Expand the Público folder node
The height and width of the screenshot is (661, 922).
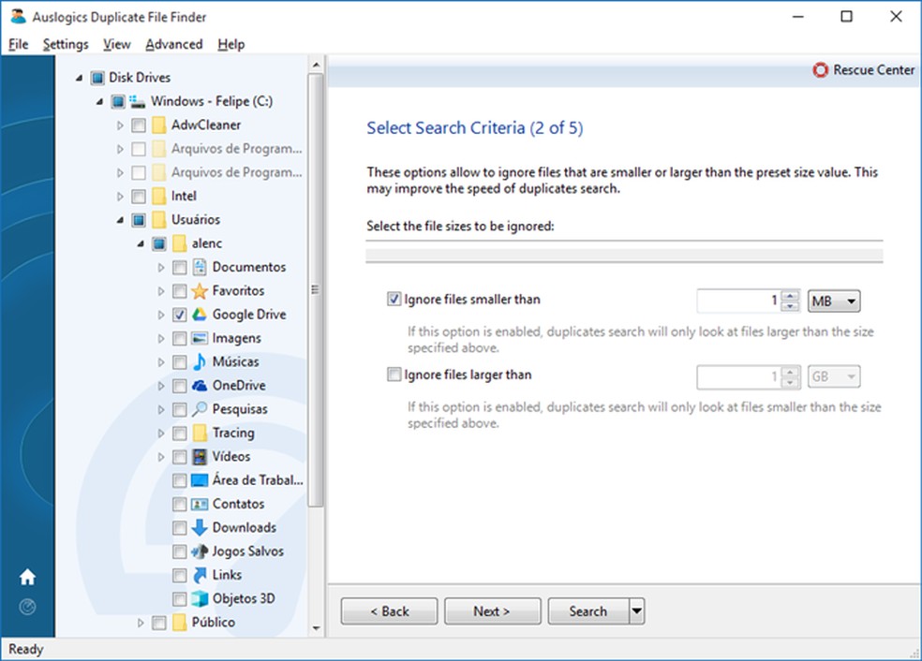pyautogui.click(x=141, y=623)
